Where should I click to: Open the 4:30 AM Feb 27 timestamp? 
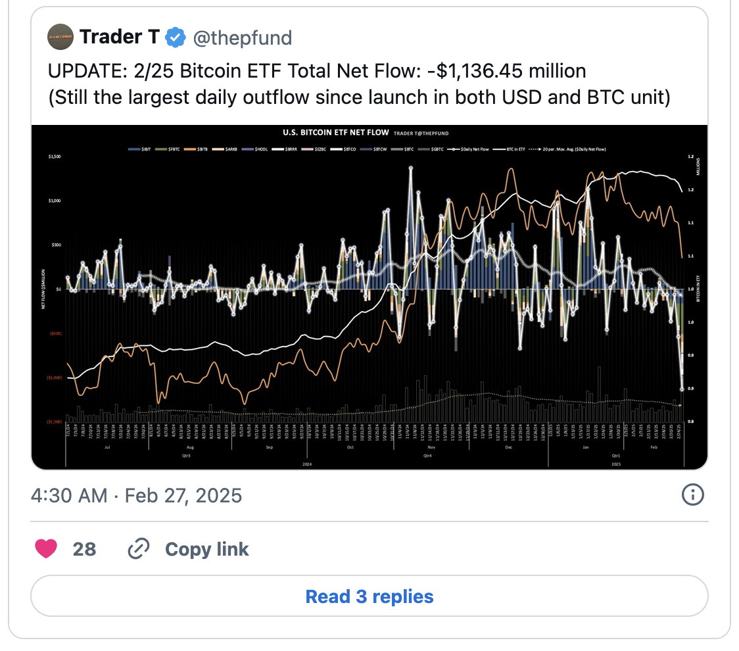click(x=137, y=495)
